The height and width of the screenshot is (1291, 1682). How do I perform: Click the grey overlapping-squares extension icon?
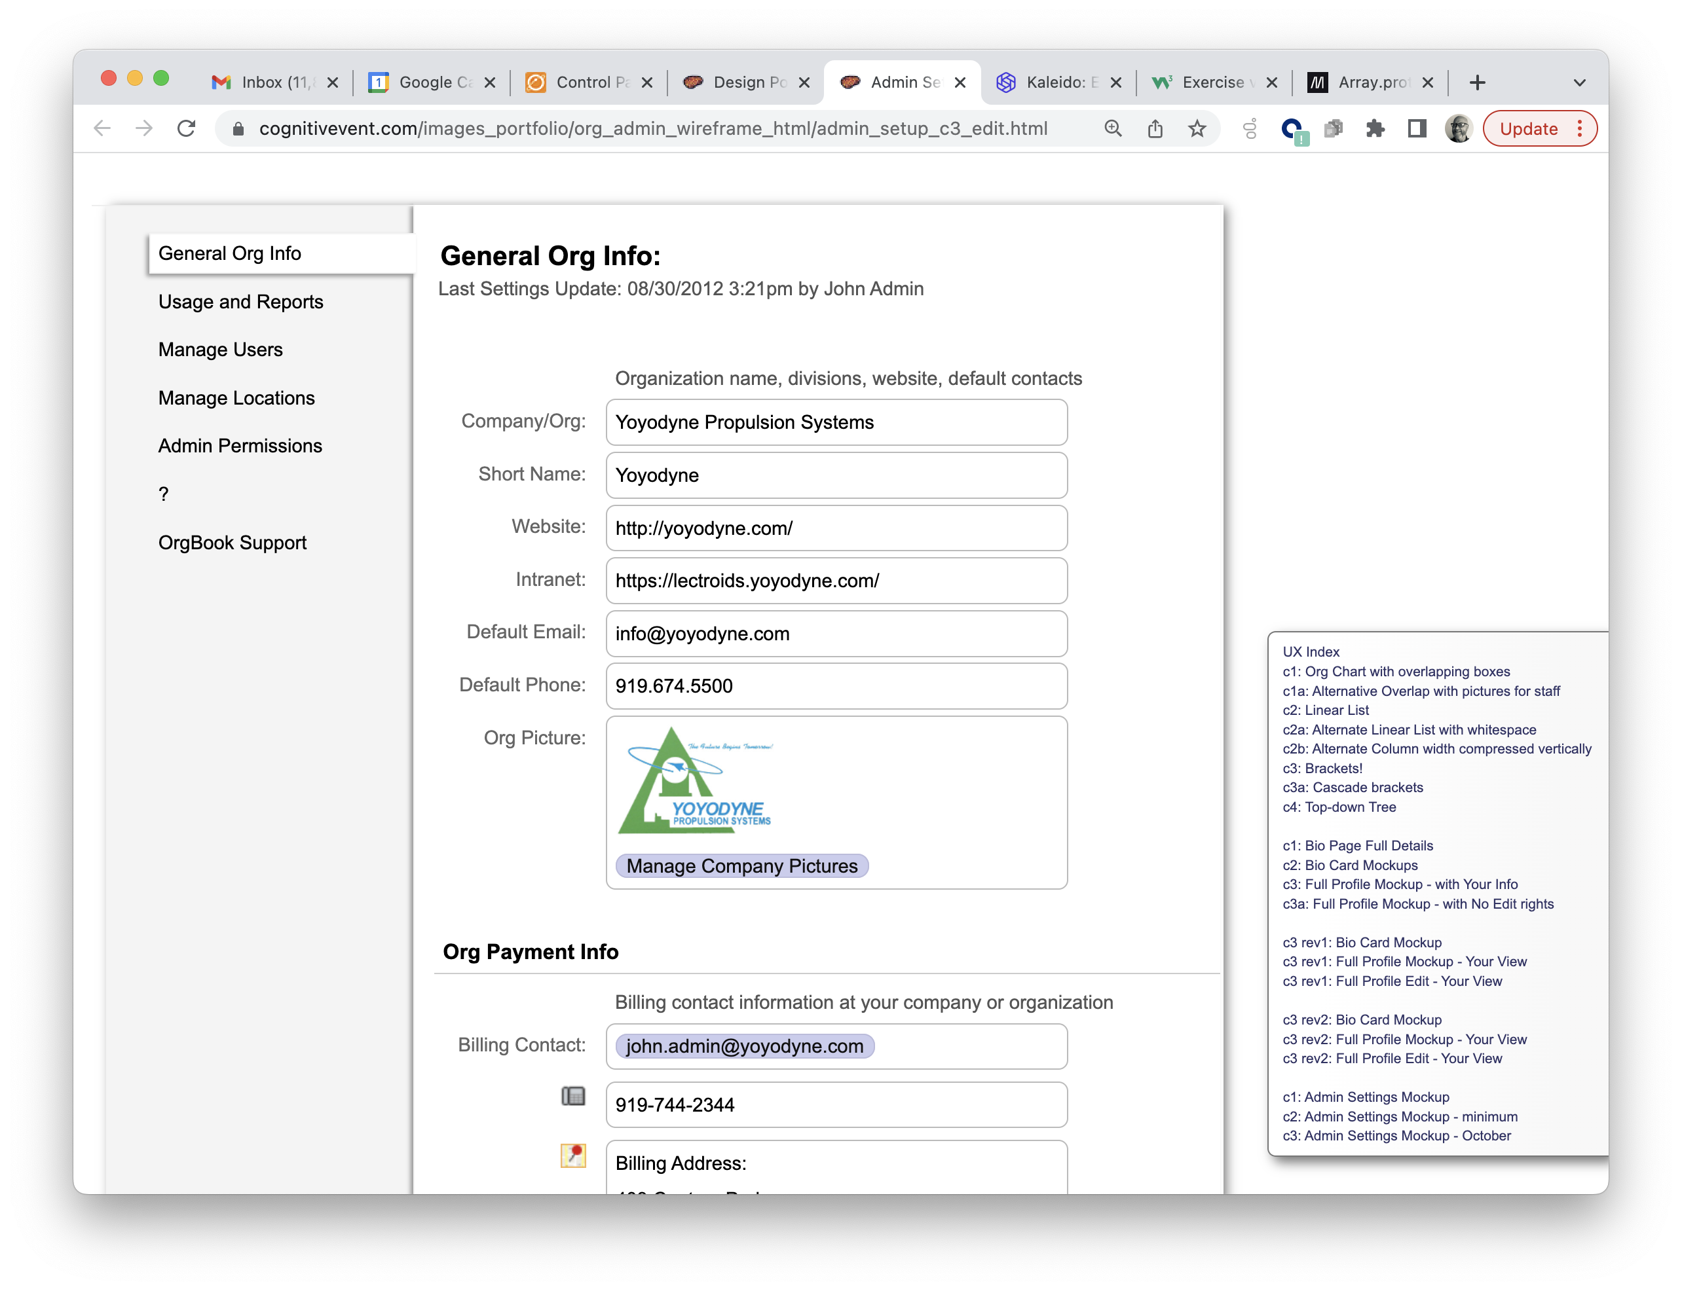(x=1334, y=128)
